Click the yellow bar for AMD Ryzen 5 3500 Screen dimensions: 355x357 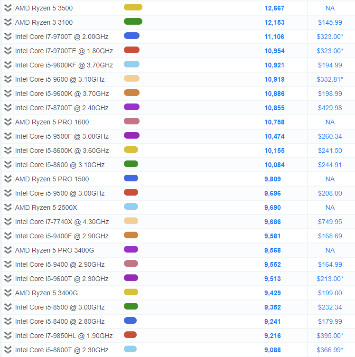[x=133, y=7]
